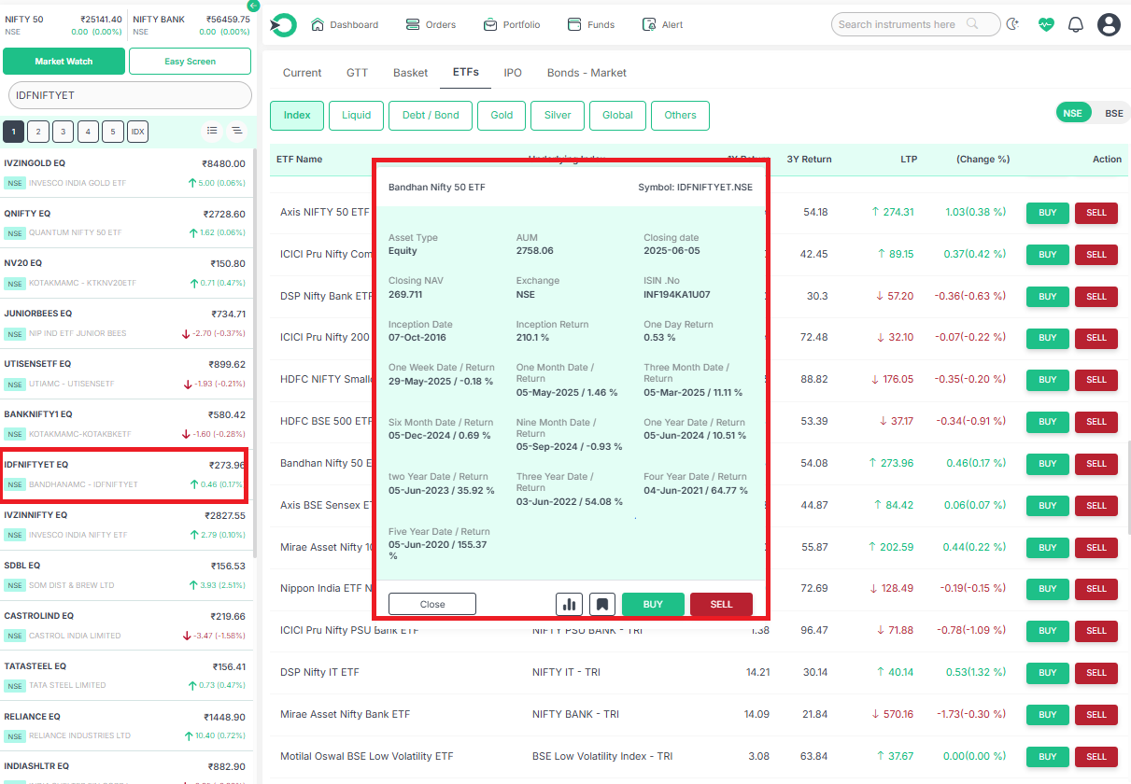
Task: Select IVZINGOLD EQ in watchlist
Action: click(x=125, y=173)
